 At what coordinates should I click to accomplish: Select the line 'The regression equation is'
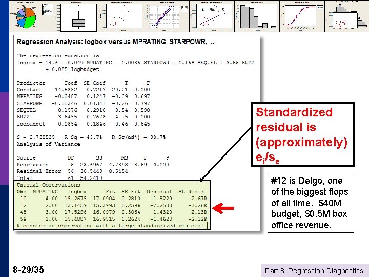[x=58, y=56]
